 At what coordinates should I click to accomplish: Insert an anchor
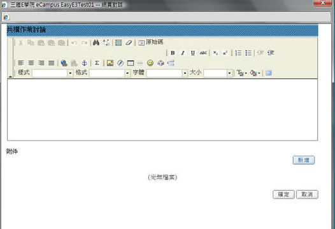click(85, 63)
